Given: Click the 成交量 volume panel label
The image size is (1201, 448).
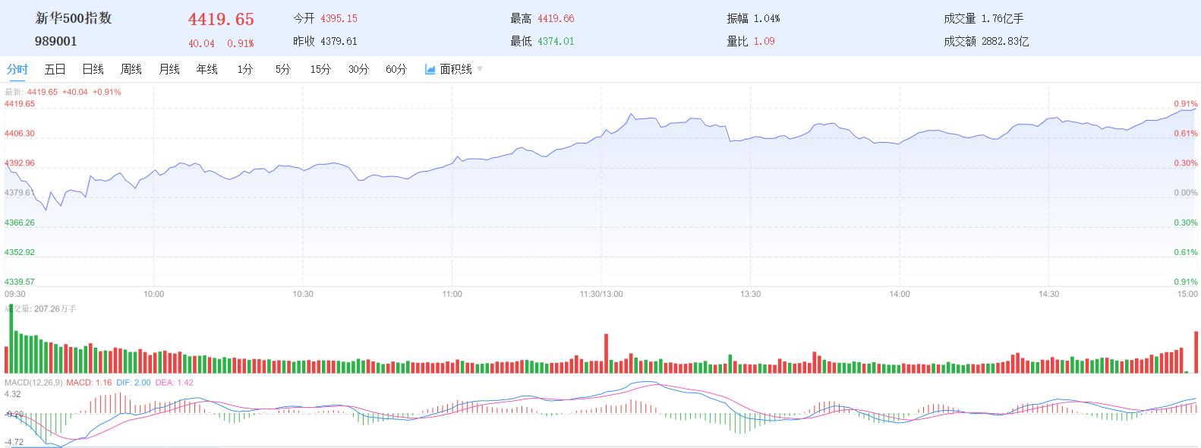Looking at the screenshot, I should tap(15, 309).
